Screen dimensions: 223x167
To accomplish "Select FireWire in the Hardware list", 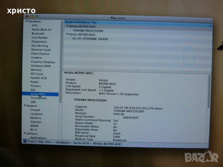I will click(x=36, y=58).
